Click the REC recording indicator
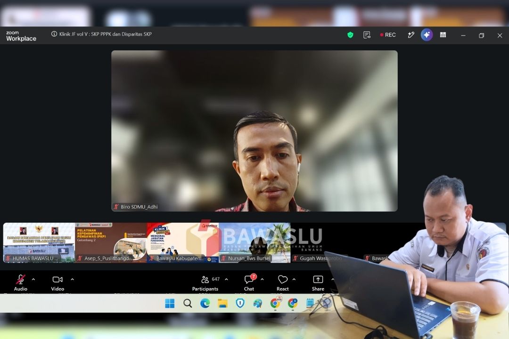This screenshot has height=339, width=509. click(388, 35)
